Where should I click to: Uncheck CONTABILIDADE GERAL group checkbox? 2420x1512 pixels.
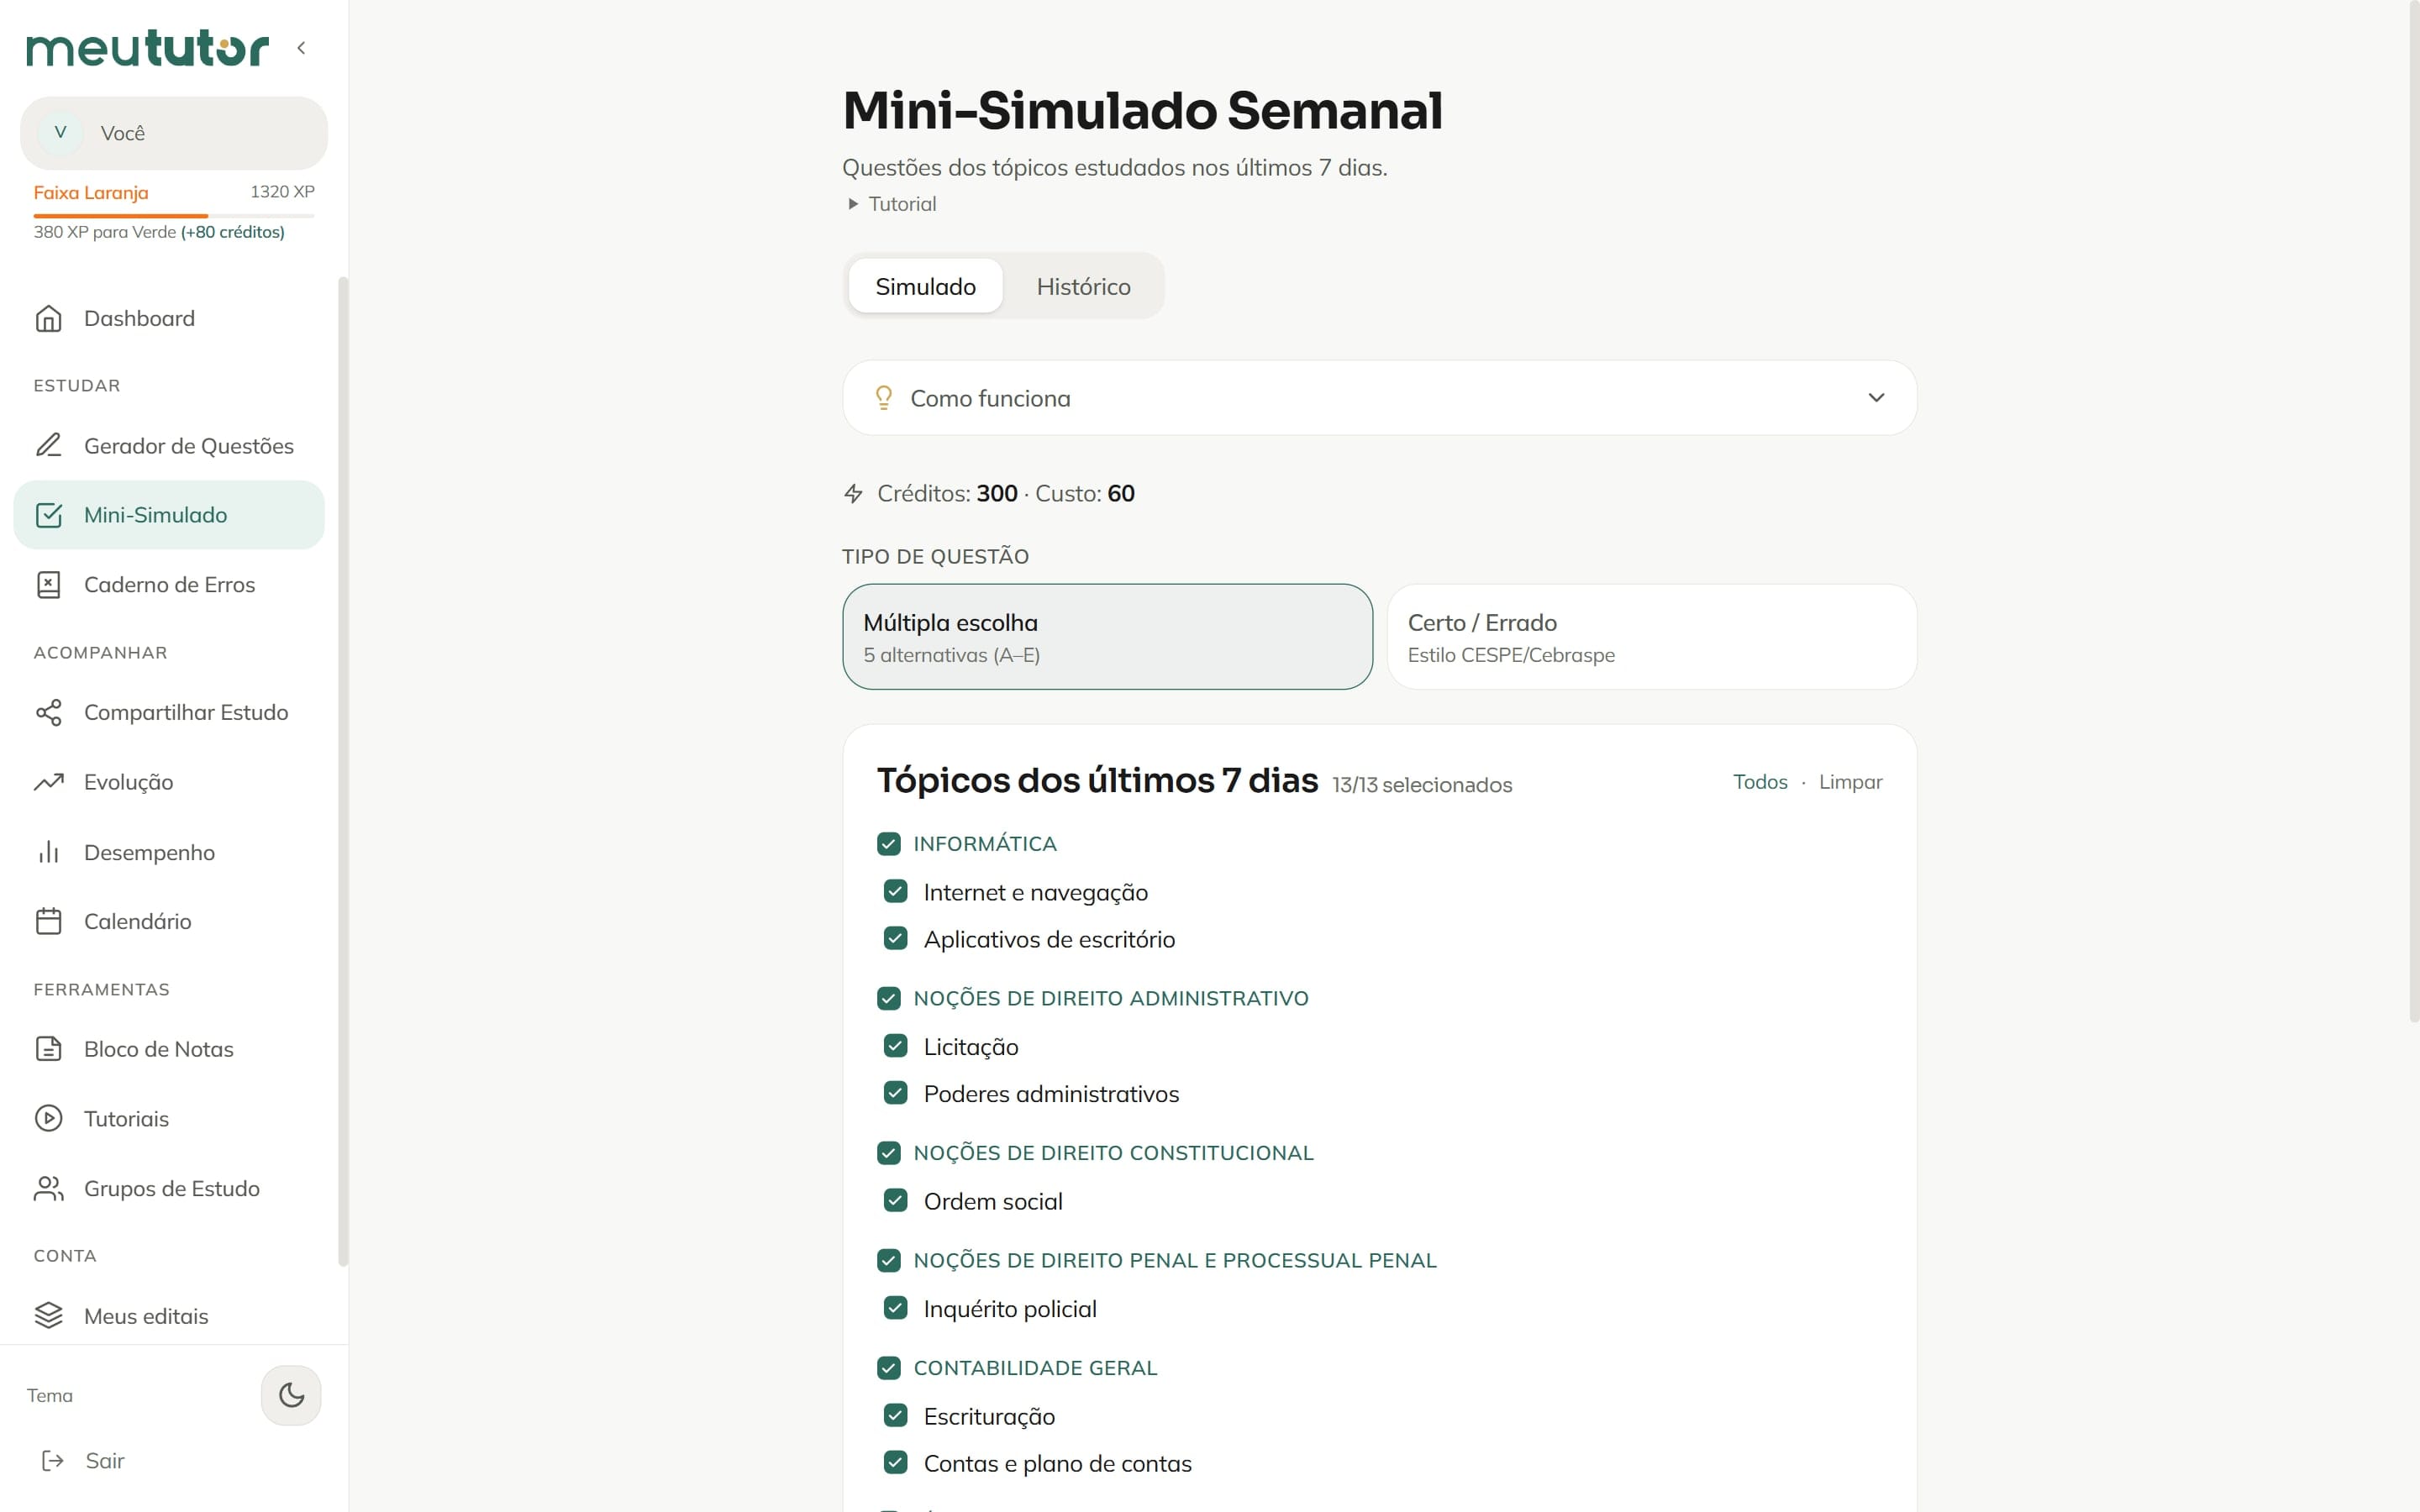click(889, 1368)
